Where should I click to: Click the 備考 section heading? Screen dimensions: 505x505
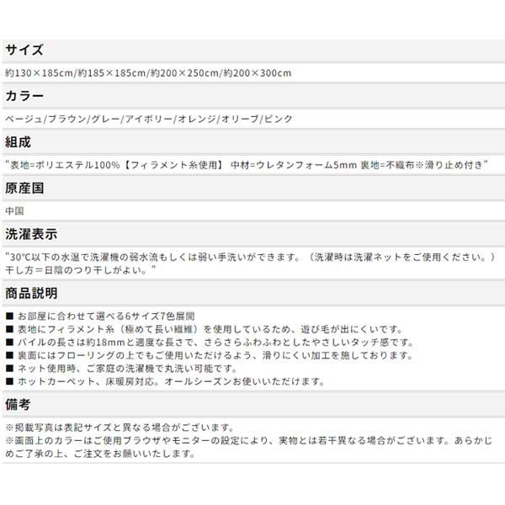18,405
